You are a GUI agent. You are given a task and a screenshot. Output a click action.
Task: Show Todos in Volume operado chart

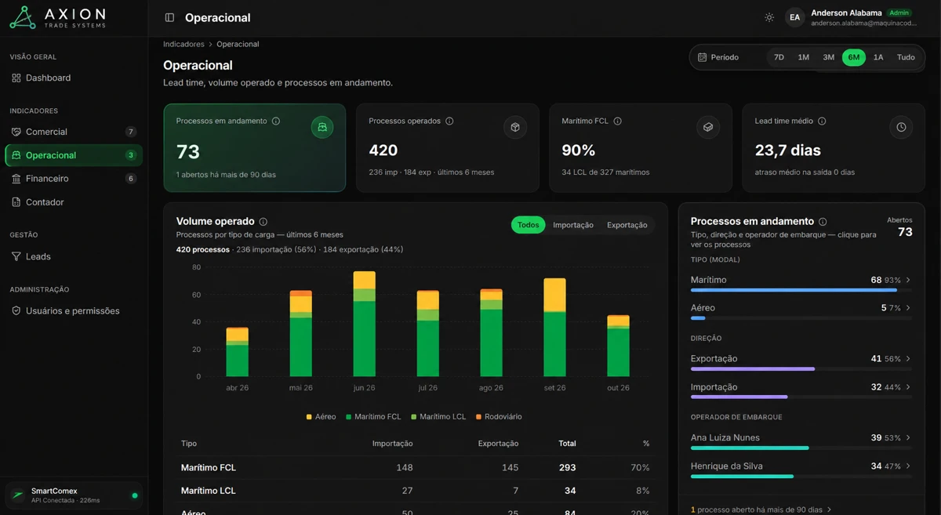(x=528, y=225)
